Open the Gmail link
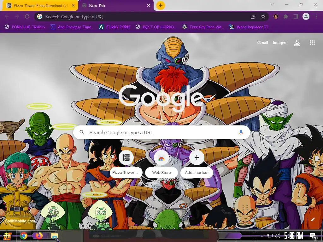 [x=263, y=43]
